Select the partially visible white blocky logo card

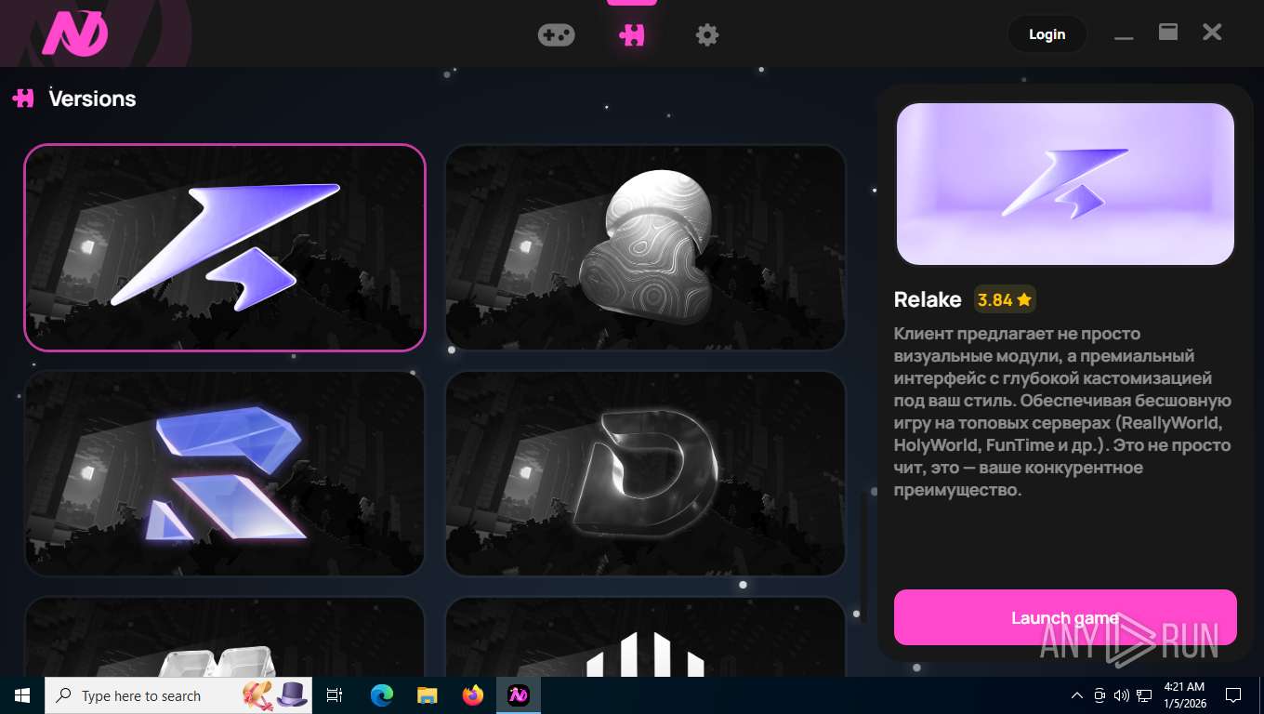[x=225, y=637]
